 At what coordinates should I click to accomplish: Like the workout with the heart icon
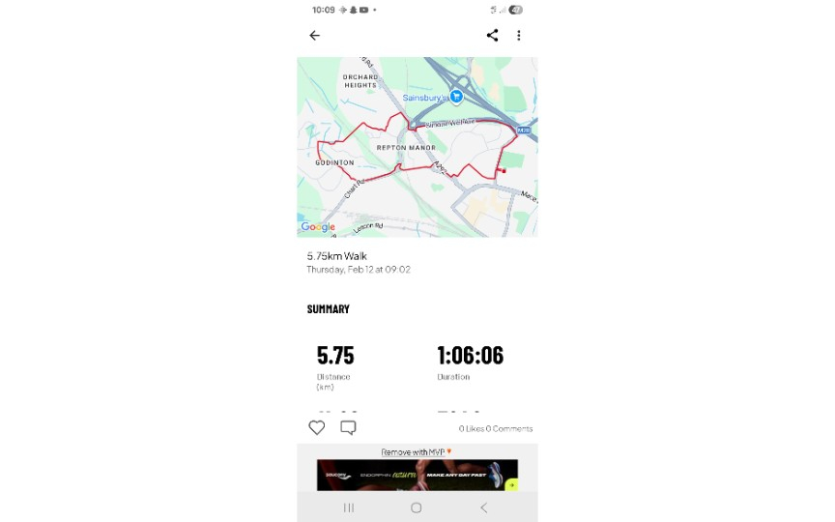click(x=317, y=427)
